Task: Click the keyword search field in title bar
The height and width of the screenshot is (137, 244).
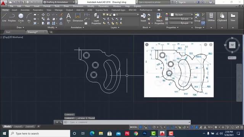Action: [x=154, y=2]
